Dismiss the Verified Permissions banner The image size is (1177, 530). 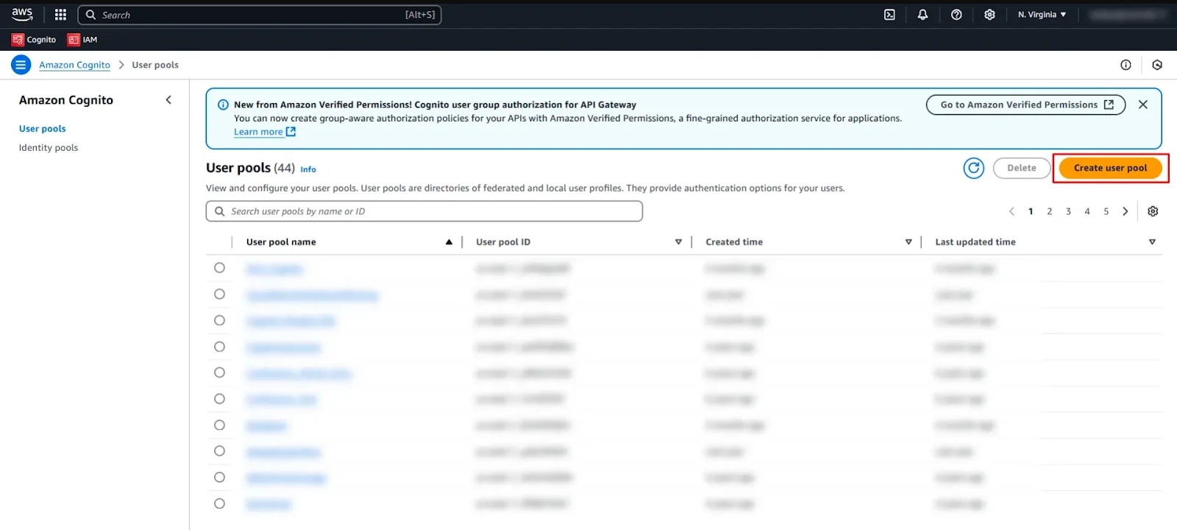(x=1143, y=105)
